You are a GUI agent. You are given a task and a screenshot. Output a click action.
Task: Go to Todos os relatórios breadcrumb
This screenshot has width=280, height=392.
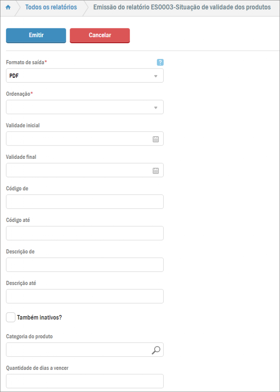point(51,7)
